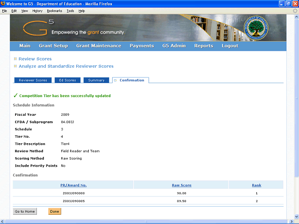Click horizontal scrollbar right arrow
This screenshot has height=224, width=299.
[292, 222]
